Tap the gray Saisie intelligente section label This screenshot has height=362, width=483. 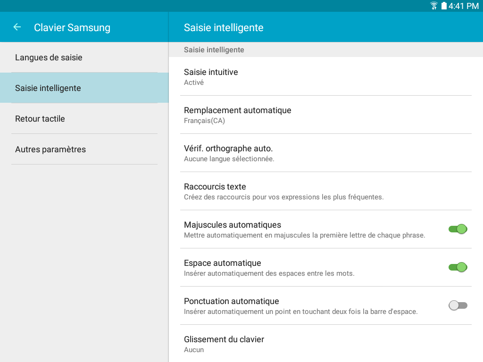click(x=214, y=49)
